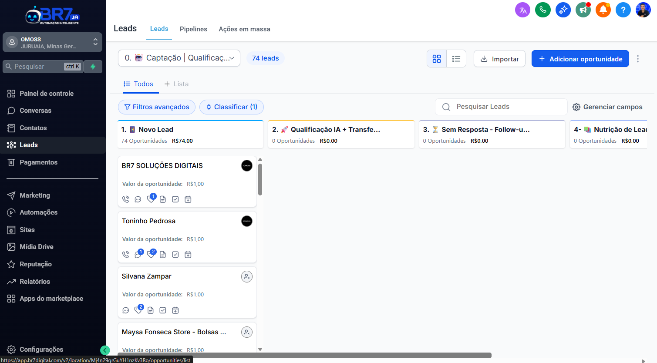Switch to the Pipelines tab
Image resolution: width=657 pixels, height=363 pixels.
(x=193, y=29)
